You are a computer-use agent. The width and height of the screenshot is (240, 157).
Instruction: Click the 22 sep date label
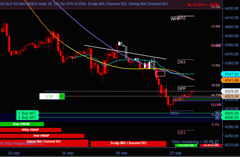click(14, 153)
